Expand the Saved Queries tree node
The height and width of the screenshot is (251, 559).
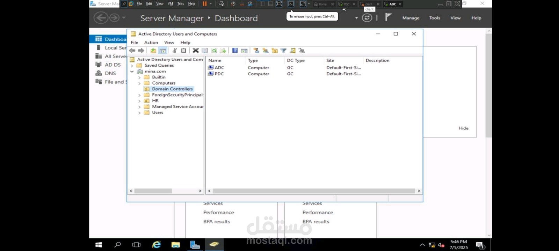click(132, 66)
